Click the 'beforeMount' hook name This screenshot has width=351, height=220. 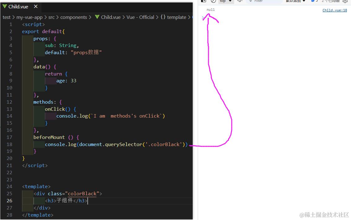49,137
